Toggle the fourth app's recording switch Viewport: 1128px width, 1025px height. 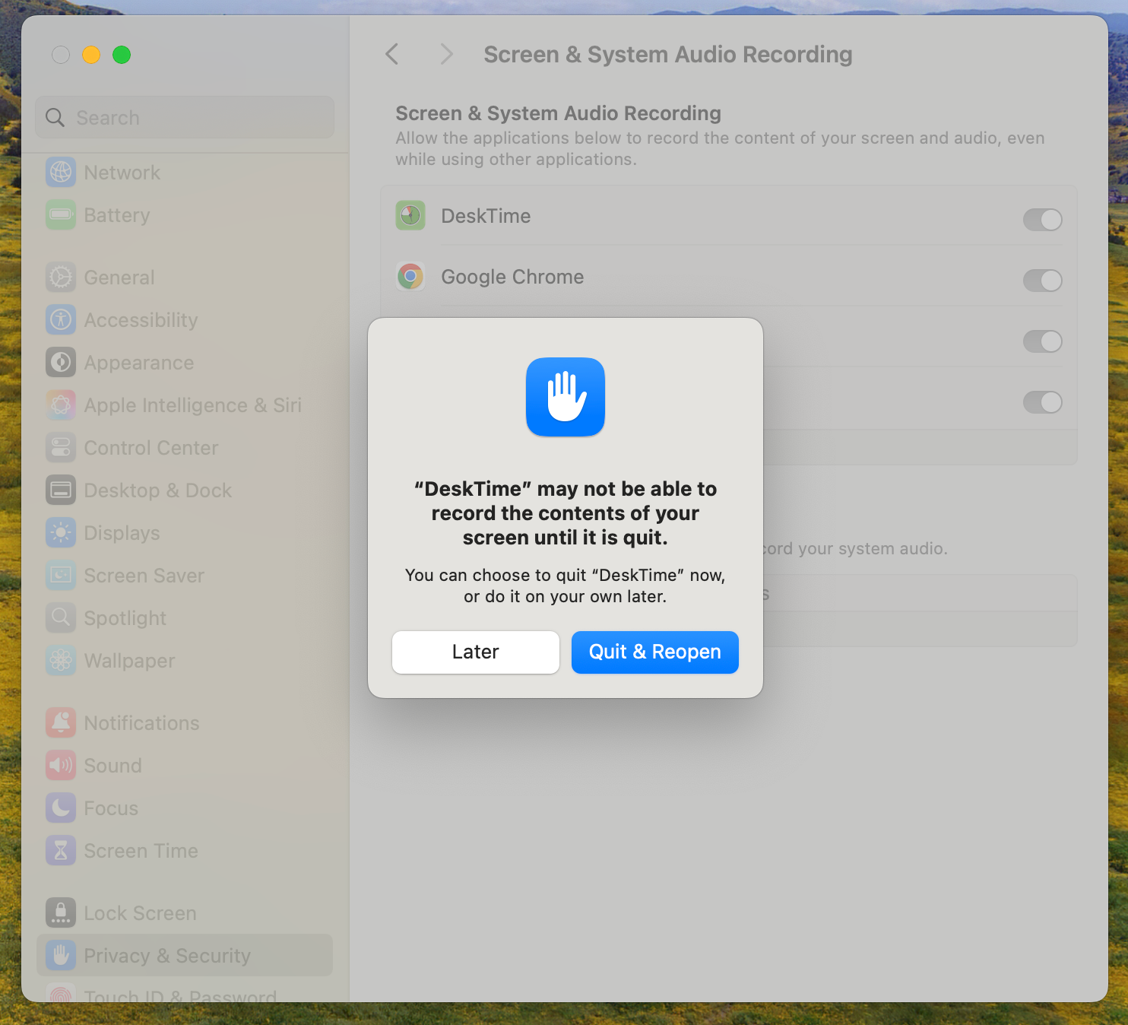click(1042, 402)
